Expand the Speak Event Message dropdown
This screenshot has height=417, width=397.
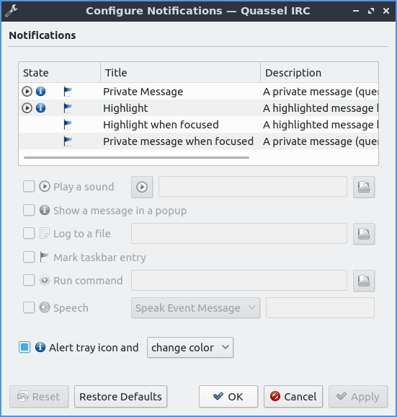[x=196, y=308]
